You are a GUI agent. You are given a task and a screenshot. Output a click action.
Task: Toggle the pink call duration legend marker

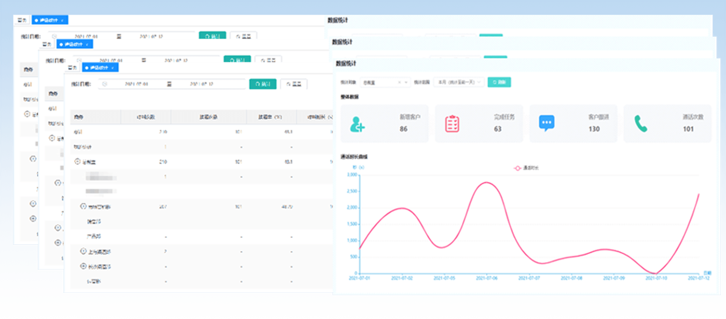517,168
